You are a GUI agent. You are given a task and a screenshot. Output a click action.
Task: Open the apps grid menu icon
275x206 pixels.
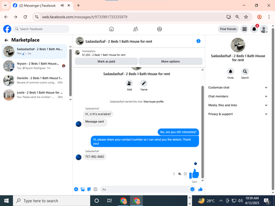(x=244, y=29)
